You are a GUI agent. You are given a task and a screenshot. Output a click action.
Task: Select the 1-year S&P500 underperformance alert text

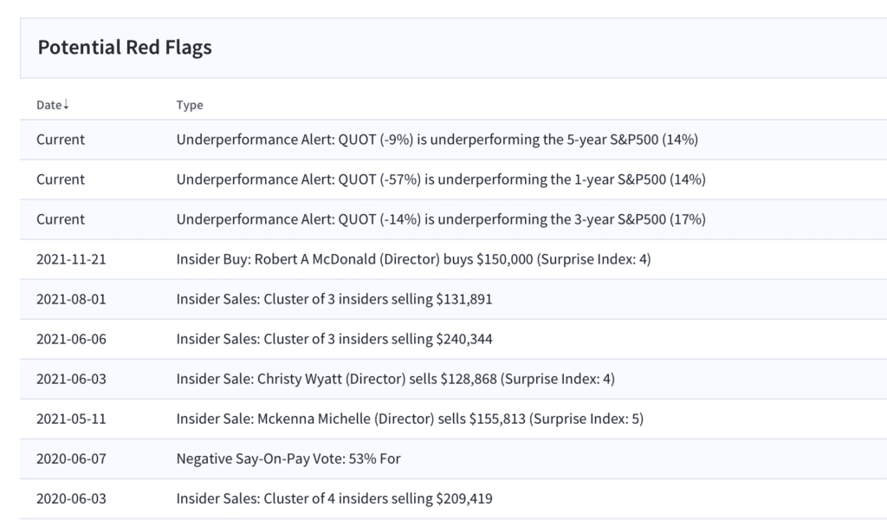(441, 179)
